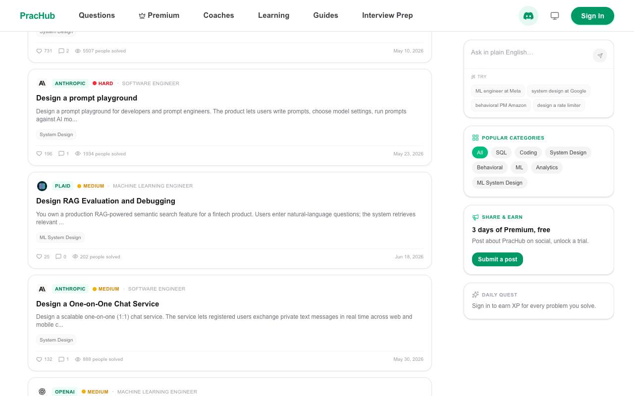Open the Questions nav item
Image resolution: width=634 pixels, height=396 pixels.
[97, 15]
